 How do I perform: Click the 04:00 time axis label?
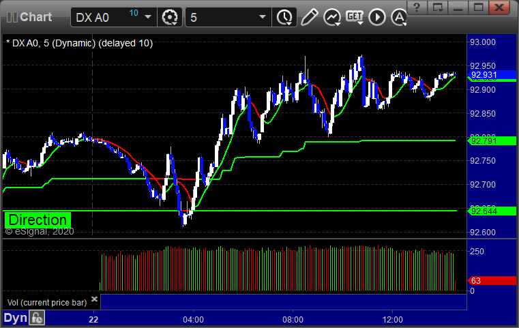coord(193,320)
